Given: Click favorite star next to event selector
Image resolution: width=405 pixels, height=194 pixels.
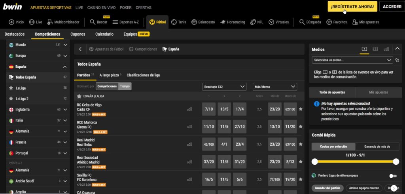Looking at the screenshot, I should pos(397,60).
